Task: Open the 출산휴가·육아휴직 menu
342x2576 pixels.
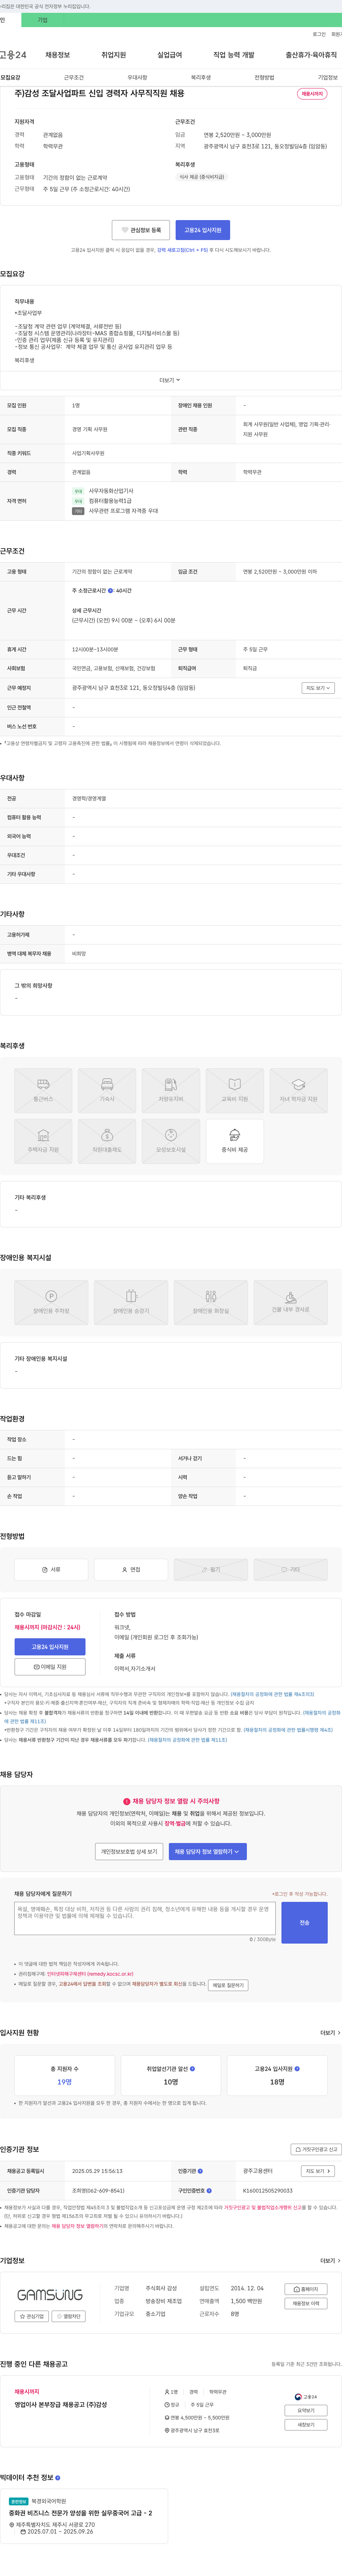Action: click(x=311, y=55)
